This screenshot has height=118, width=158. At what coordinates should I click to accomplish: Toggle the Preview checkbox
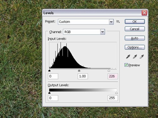[x=126, y=65]
